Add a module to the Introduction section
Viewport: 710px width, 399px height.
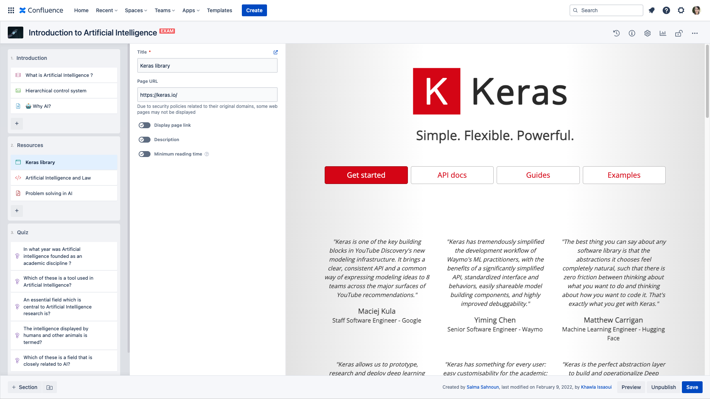click(17, 123)
